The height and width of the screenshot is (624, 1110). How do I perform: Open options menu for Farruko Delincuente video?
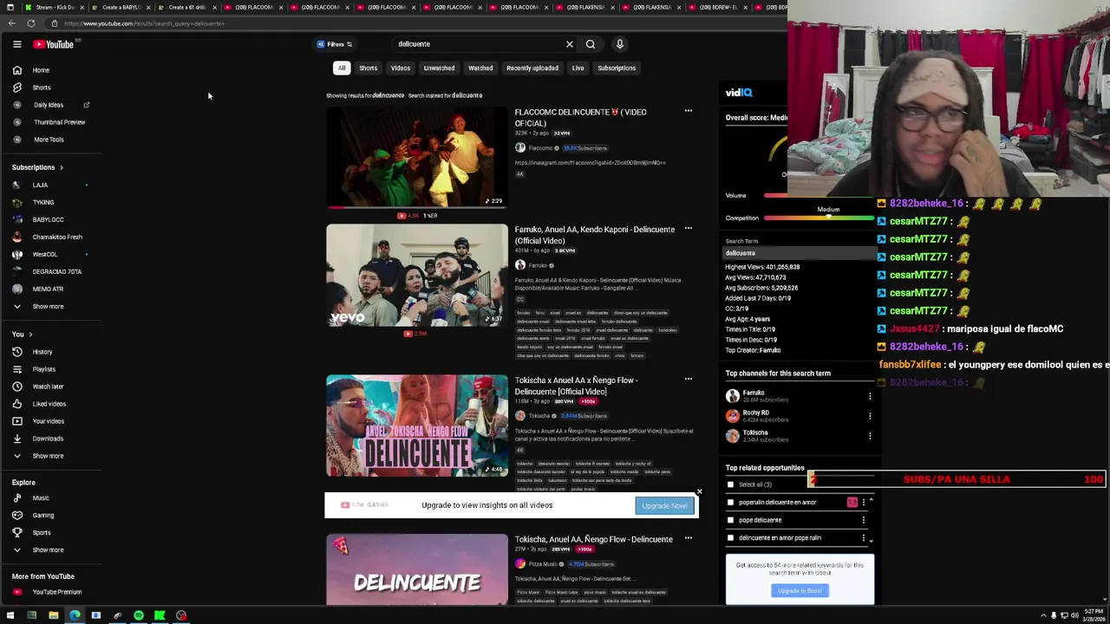[689, 229]
